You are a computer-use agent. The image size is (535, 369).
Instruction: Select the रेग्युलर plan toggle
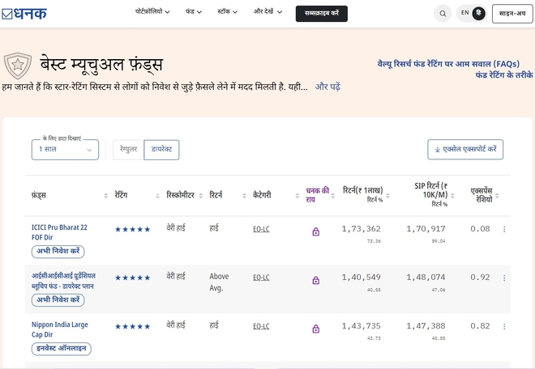pos(128,150)
